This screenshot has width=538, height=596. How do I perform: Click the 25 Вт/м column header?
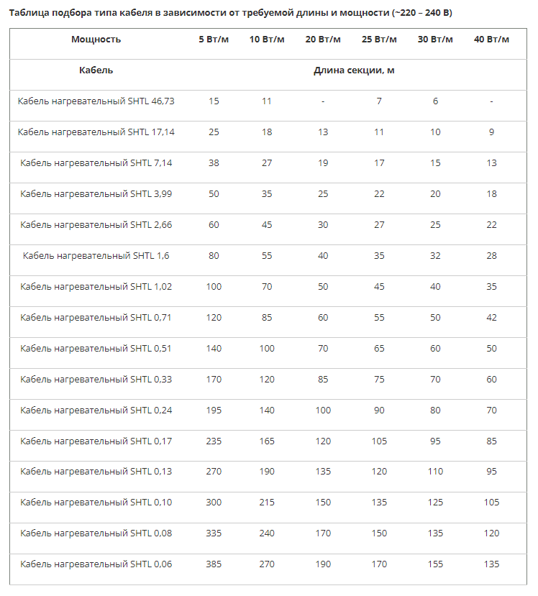tap(379, 39)
